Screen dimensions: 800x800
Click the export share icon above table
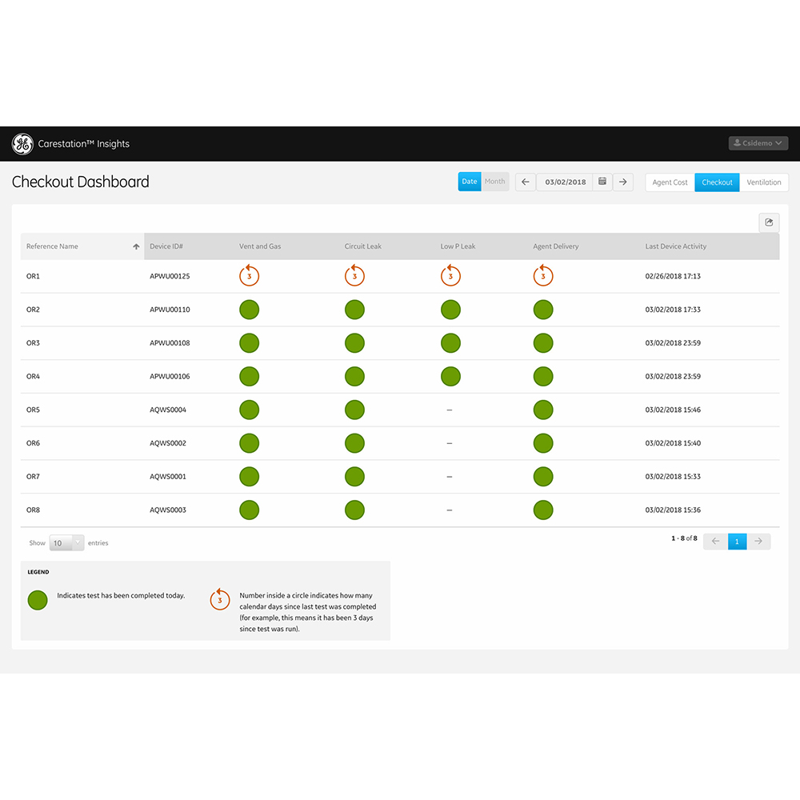(769, 222)
